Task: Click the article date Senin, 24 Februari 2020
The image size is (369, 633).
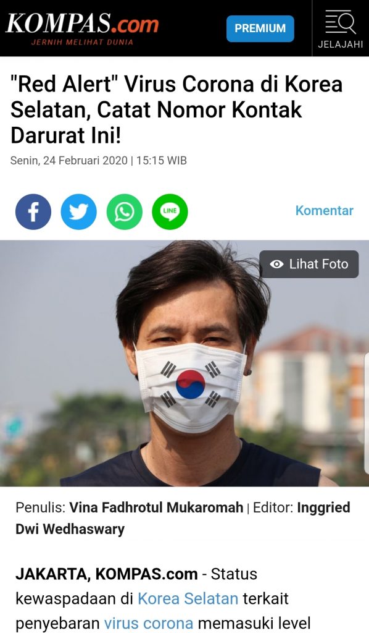Action: (68, 161)
